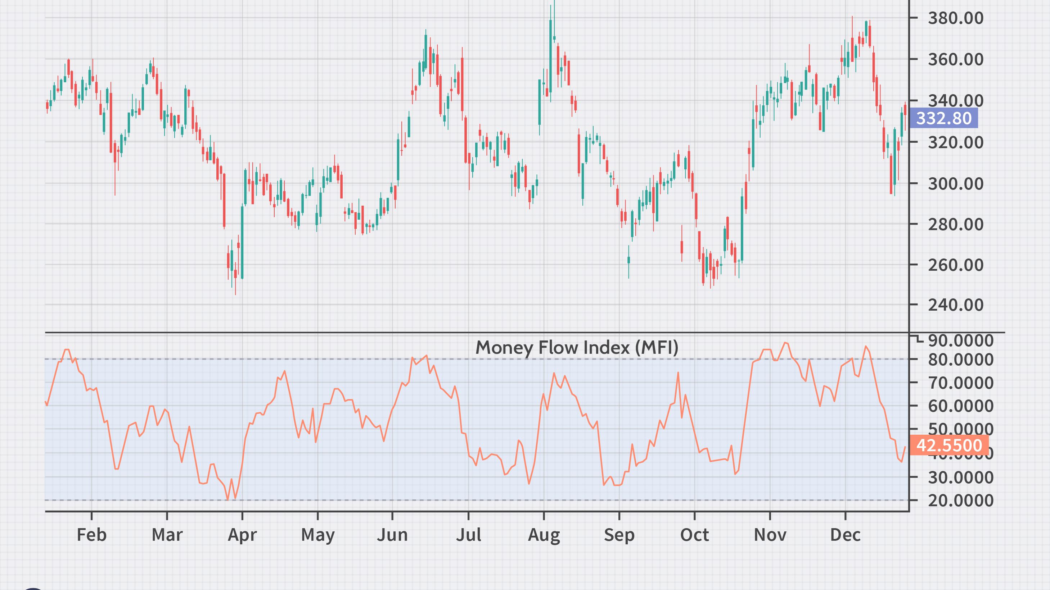Select the Mar month marker
This screenshot has width=1050, height=590.
[167, 535]
